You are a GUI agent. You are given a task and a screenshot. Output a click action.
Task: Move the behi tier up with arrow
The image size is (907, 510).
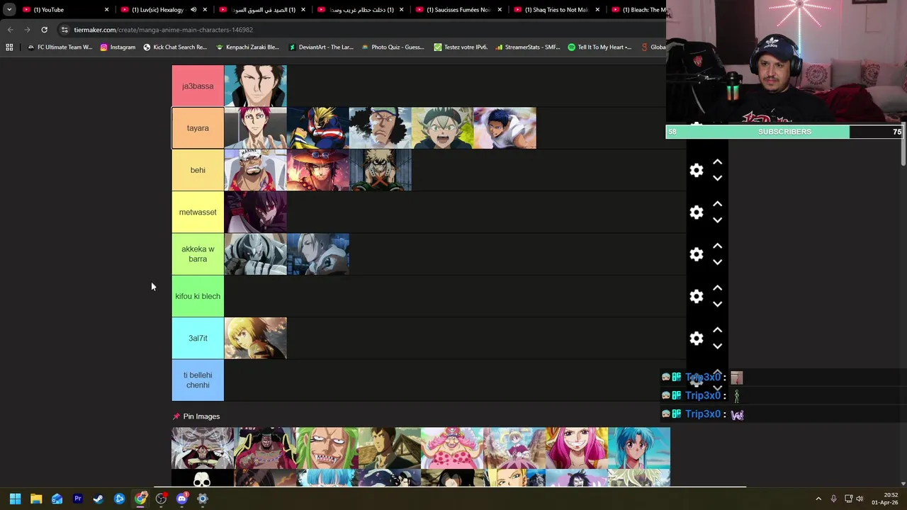tap(717, 162)
